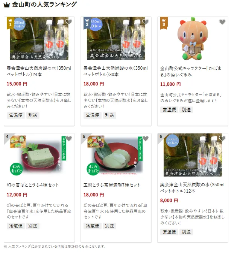237x253 pixels.
Task: Click heart icon on rank 6 water 12本 card
Action: [x=222, y=138]
